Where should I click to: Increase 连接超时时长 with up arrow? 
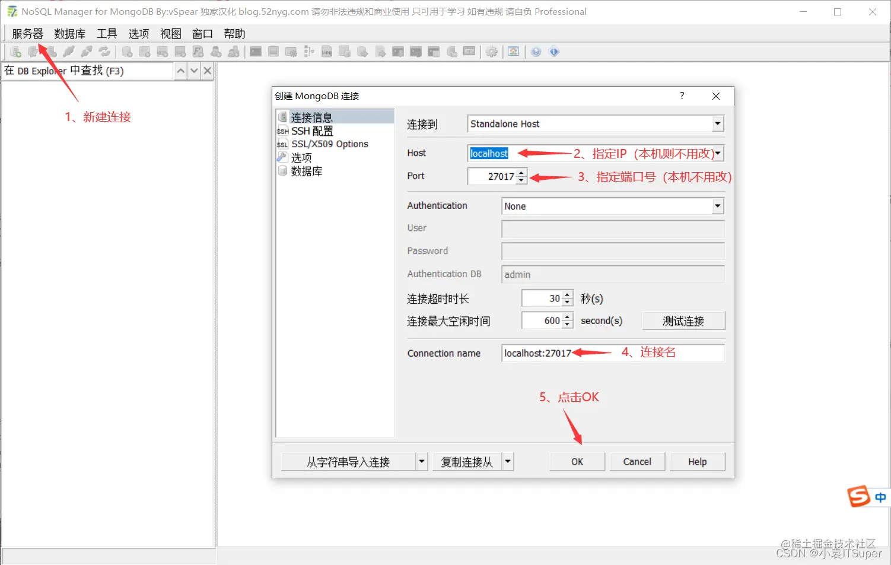568,294
